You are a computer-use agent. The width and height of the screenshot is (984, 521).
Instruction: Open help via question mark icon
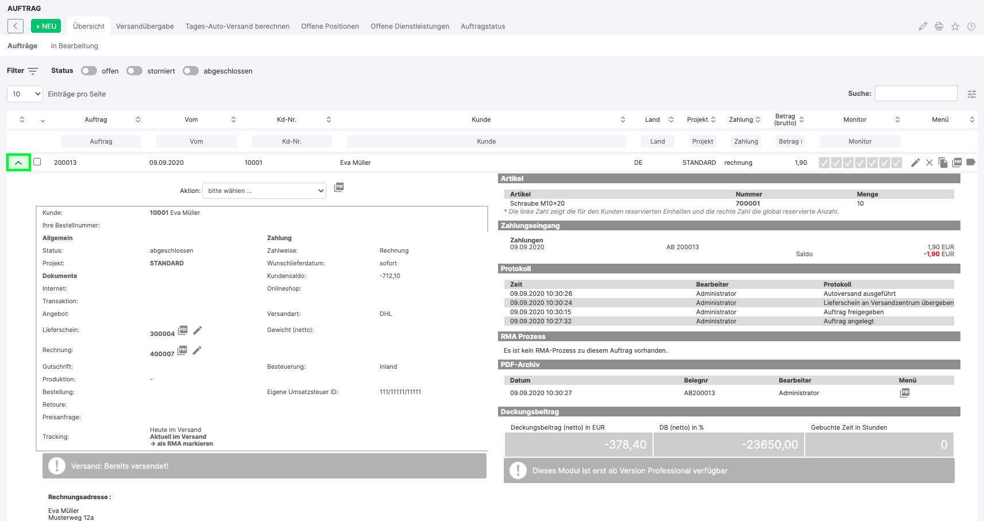click(971, 26)
